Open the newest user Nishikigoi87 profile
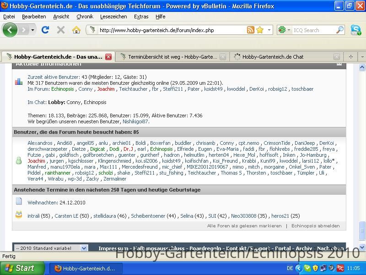The width and height of the screenshot is (366, 275). click(x=135, y=121)
